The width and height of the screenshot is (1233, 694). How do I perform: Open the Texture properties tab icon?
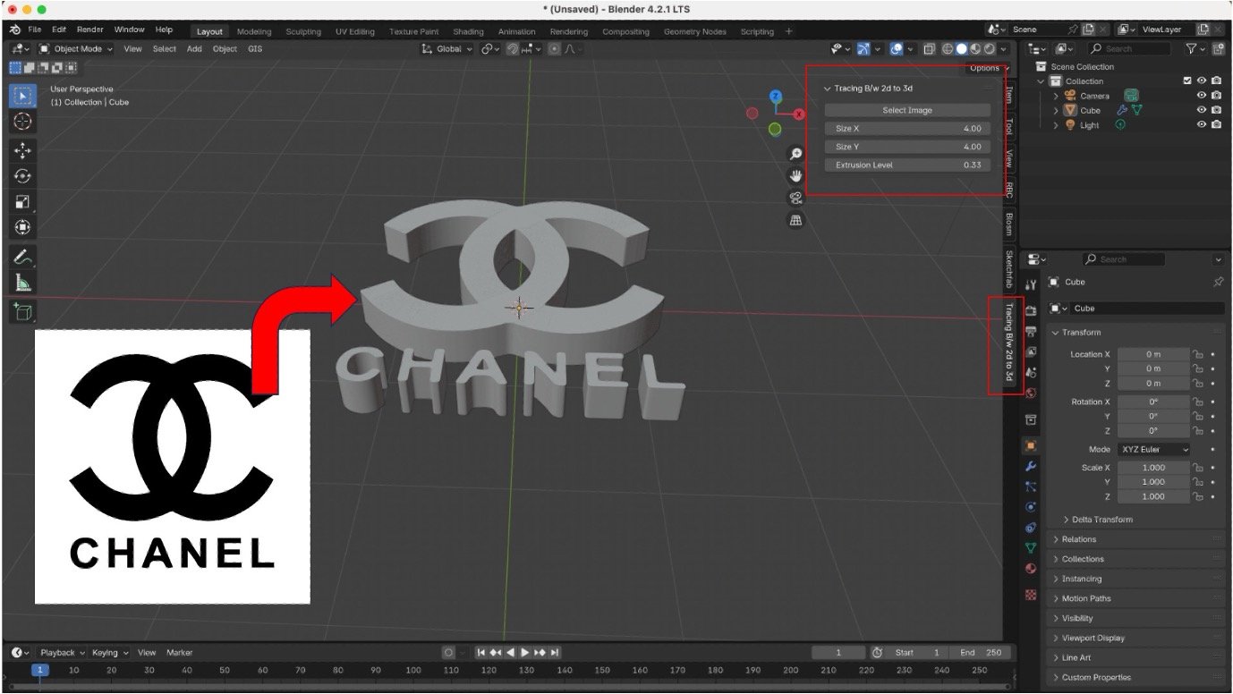coord(1031,594)
